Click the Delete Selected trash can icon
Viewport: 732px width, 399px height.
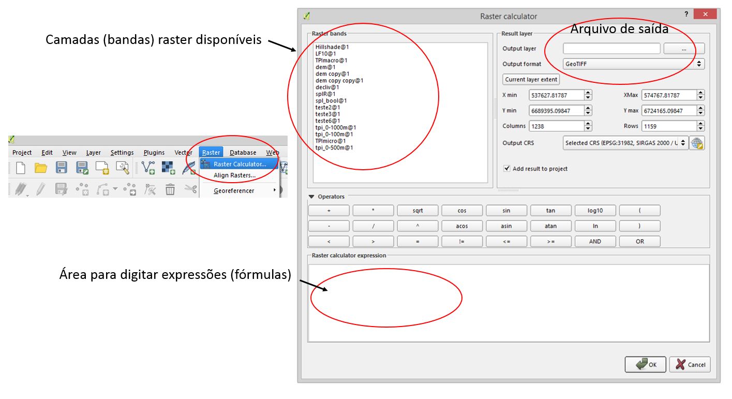[170, 189]
